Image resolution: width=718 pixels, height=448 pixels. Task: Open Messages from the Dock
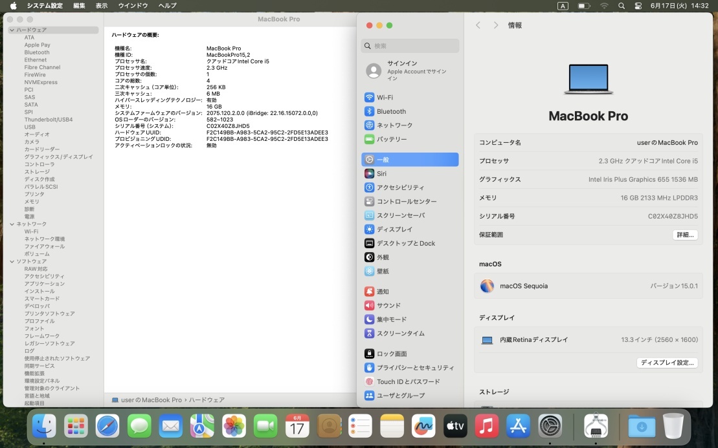(x=139, y=426)
